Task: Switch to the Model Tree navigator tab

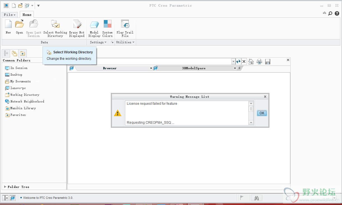Action: [x=6, y=53]
